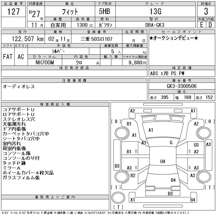Click the U4 dent marker on the roof

click(x=162, y=161)
